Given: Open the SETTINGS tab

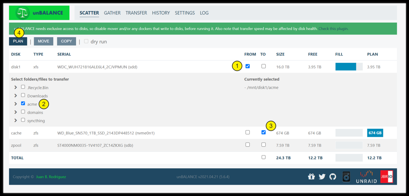Looking at the screenshot, I should point(185,13).
